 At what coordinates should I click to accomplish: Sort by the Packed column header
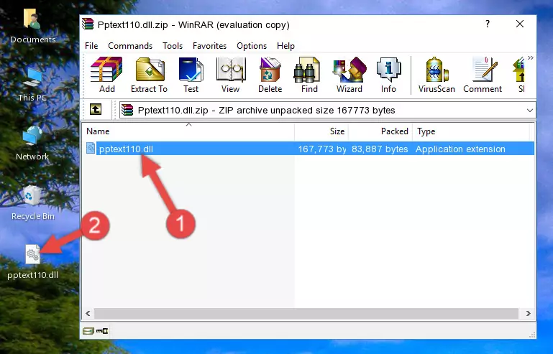pyautogui.click(x=380, y=131)
